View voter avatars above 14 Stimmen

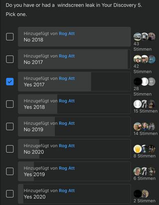(x=145, y=126)
